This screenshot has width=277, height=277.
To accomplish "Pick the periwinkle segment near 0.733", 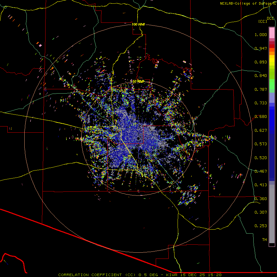I will point(272,98).
